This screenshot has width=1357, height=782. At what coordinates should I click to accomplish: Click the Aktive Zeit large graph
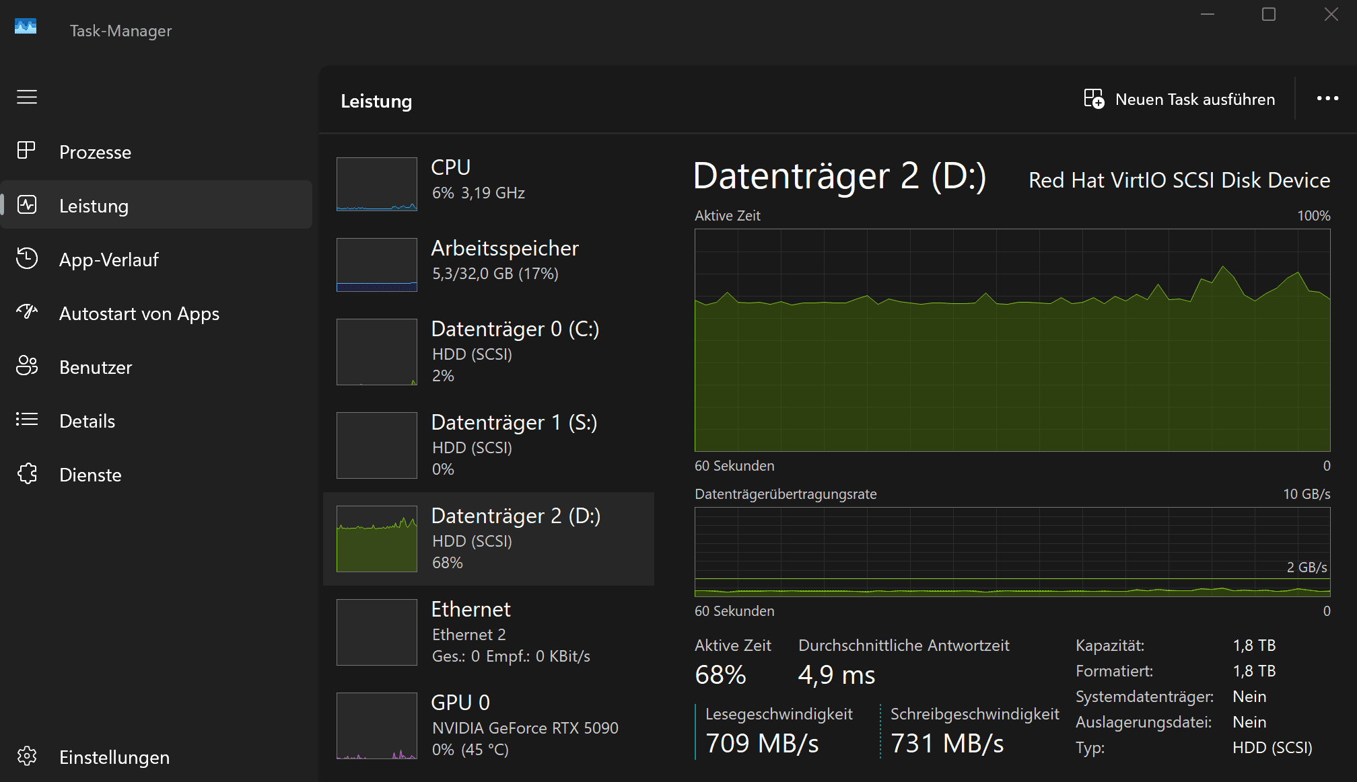1012,340
